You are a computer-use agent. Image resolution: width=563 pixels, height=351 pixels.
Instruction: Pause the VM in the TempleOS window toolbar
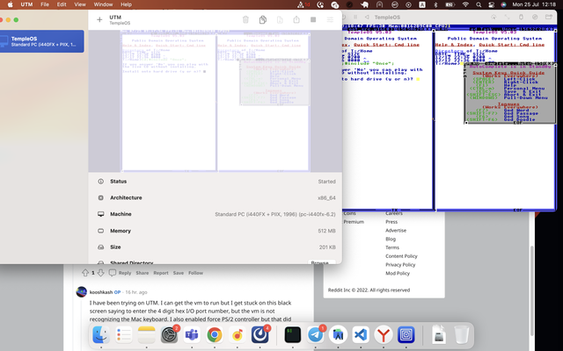click(x=355, y=17)
